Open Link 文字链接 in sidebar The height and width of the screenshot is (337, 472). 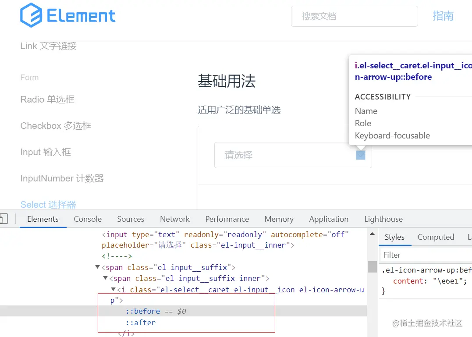coord(49,46)
